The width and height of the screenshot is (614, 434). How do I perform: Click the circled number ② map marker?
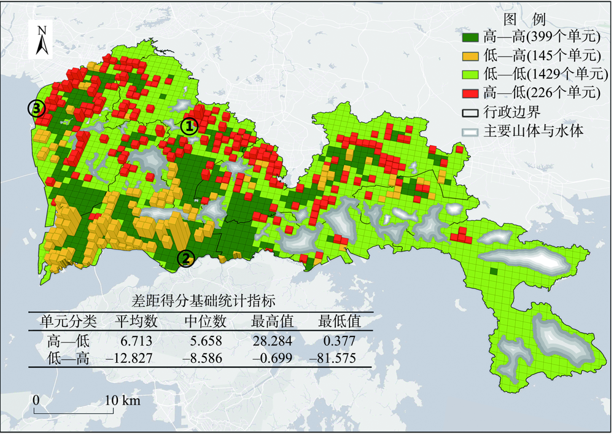pos(186,258)
